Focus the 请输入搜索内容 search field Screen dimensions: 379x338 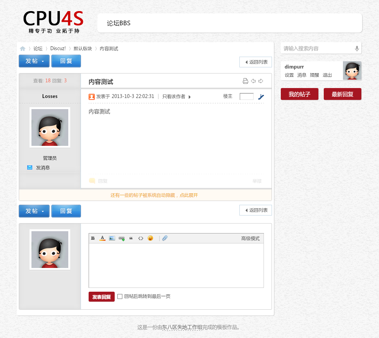316,49
